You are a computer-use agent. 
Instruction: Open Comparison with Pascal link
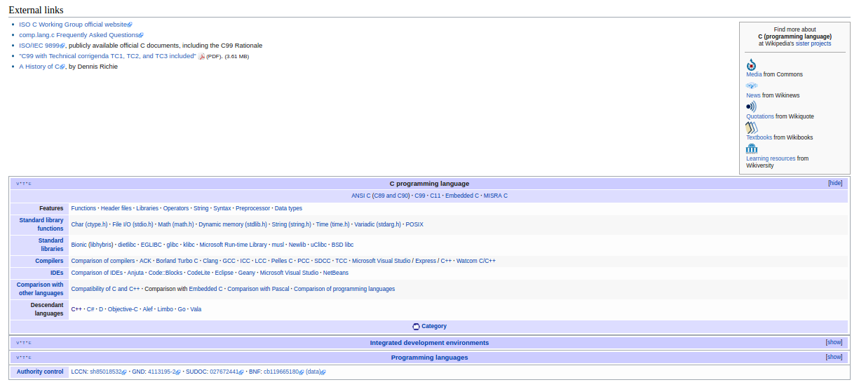(258, 289)
